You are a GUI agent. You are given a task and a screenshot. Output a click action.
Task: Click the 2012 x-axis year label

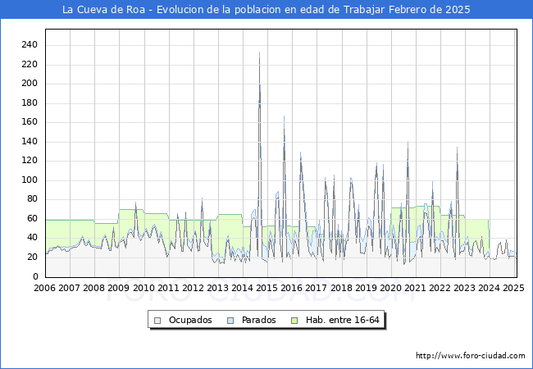coord(193,288)
